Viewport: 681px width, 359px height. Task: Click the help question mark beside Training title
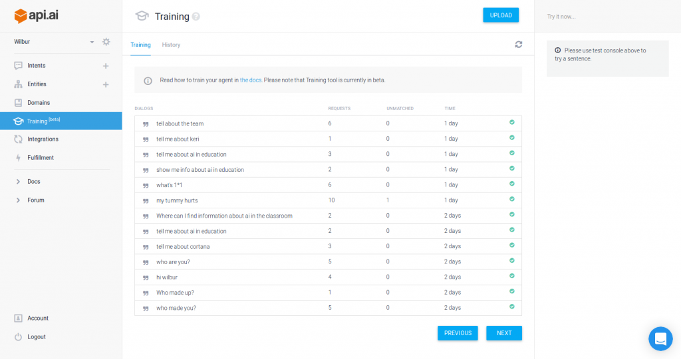(x=196, y=17)
